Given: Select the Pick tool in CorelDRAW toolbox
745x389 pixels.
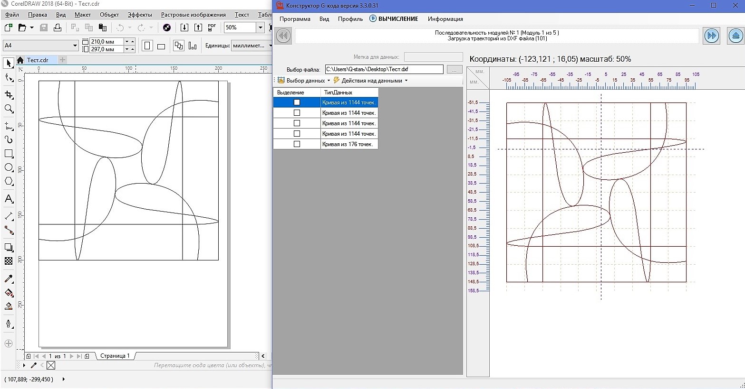Looking at the screenshot, I should 9,63.
